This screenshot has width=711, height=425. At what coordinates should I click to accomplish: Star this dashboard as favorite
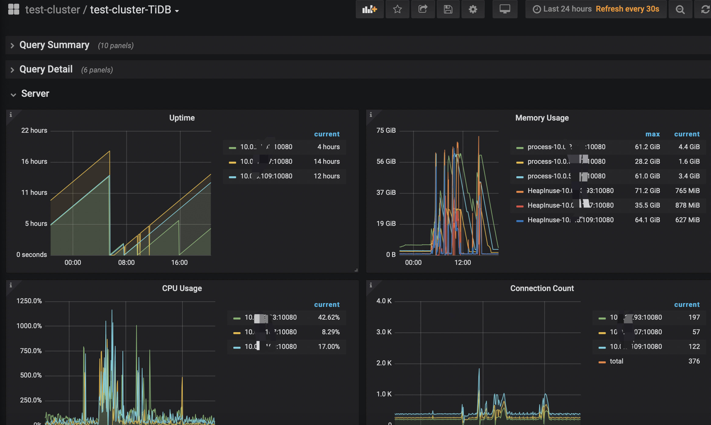tap(397, 9)
